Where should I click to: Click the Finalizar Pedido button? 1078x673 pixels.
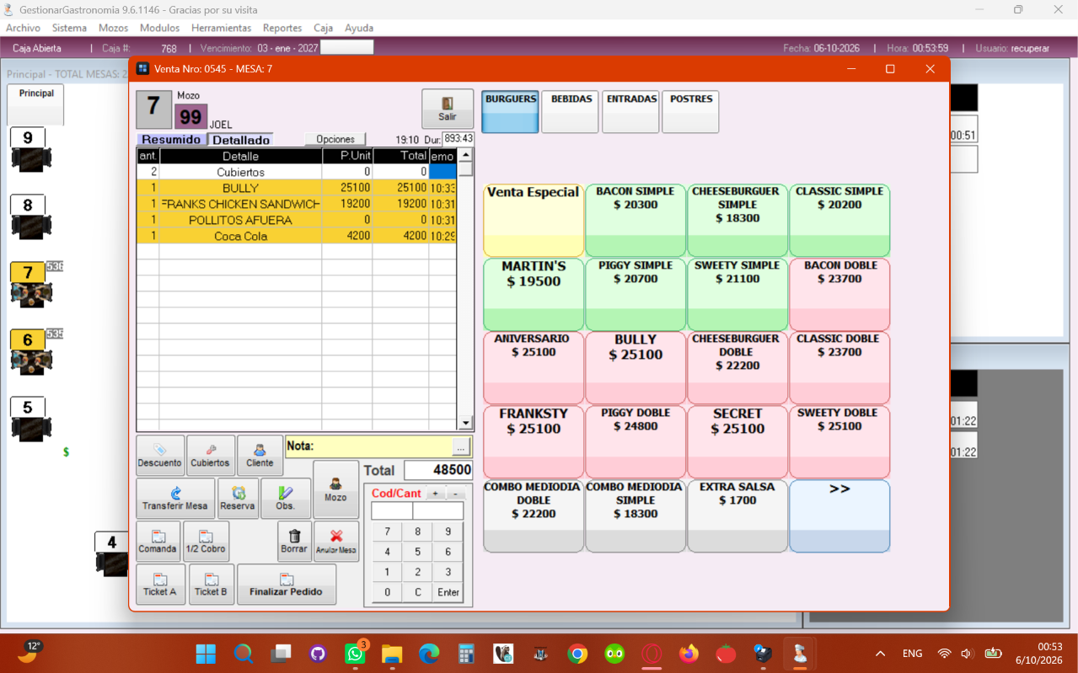coord(287,585)
